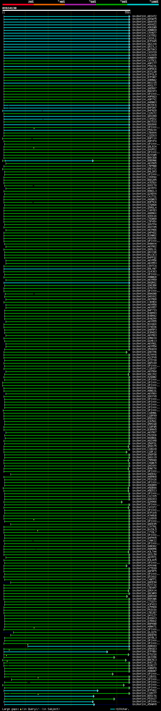The height and width of the screenshot is (711, 161).
Task: Select hit label UniRef100_B4N404
Action: click(x=144, y=244)
